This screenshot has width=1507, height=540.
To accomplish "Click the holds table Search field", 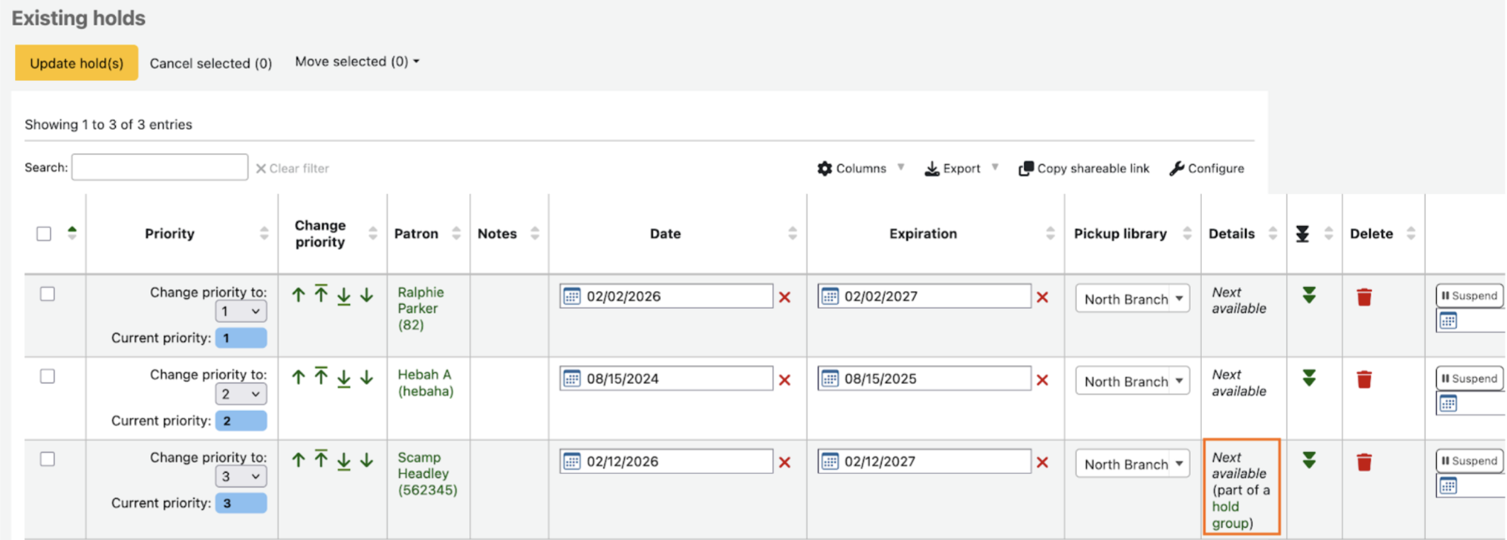I will (160, 167).
